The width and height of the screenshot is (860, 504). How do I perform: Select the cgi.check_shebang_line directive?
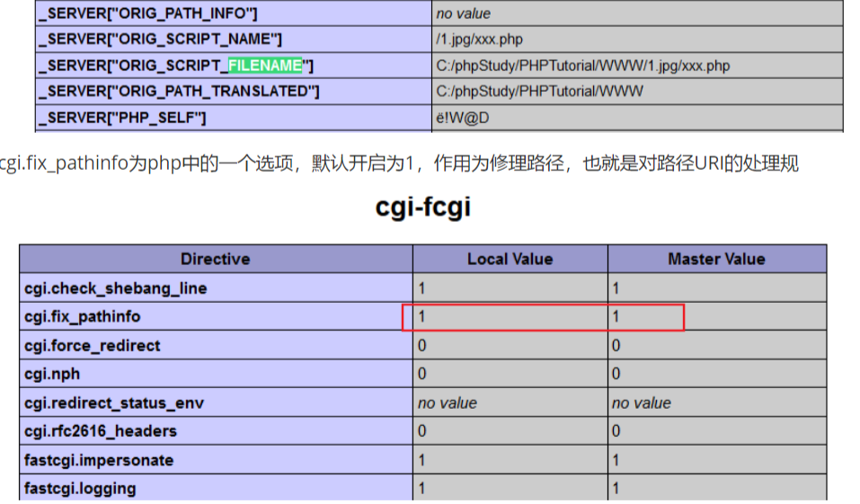point(116,288)
